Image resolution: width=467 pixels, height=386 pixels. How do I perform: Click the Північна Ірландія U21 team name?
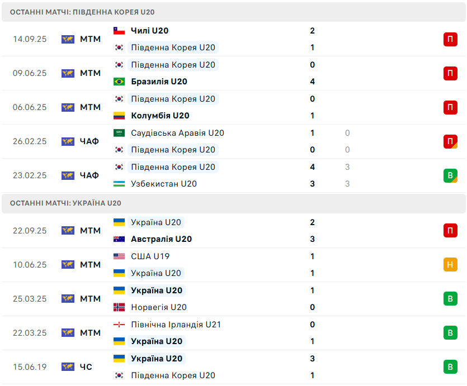(x=176, y=325)
